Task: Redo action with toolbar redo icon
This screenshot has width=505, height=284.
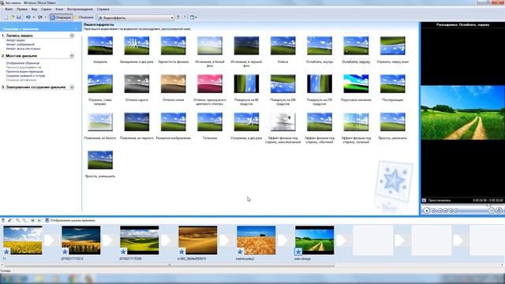Action: coord(40,17)
